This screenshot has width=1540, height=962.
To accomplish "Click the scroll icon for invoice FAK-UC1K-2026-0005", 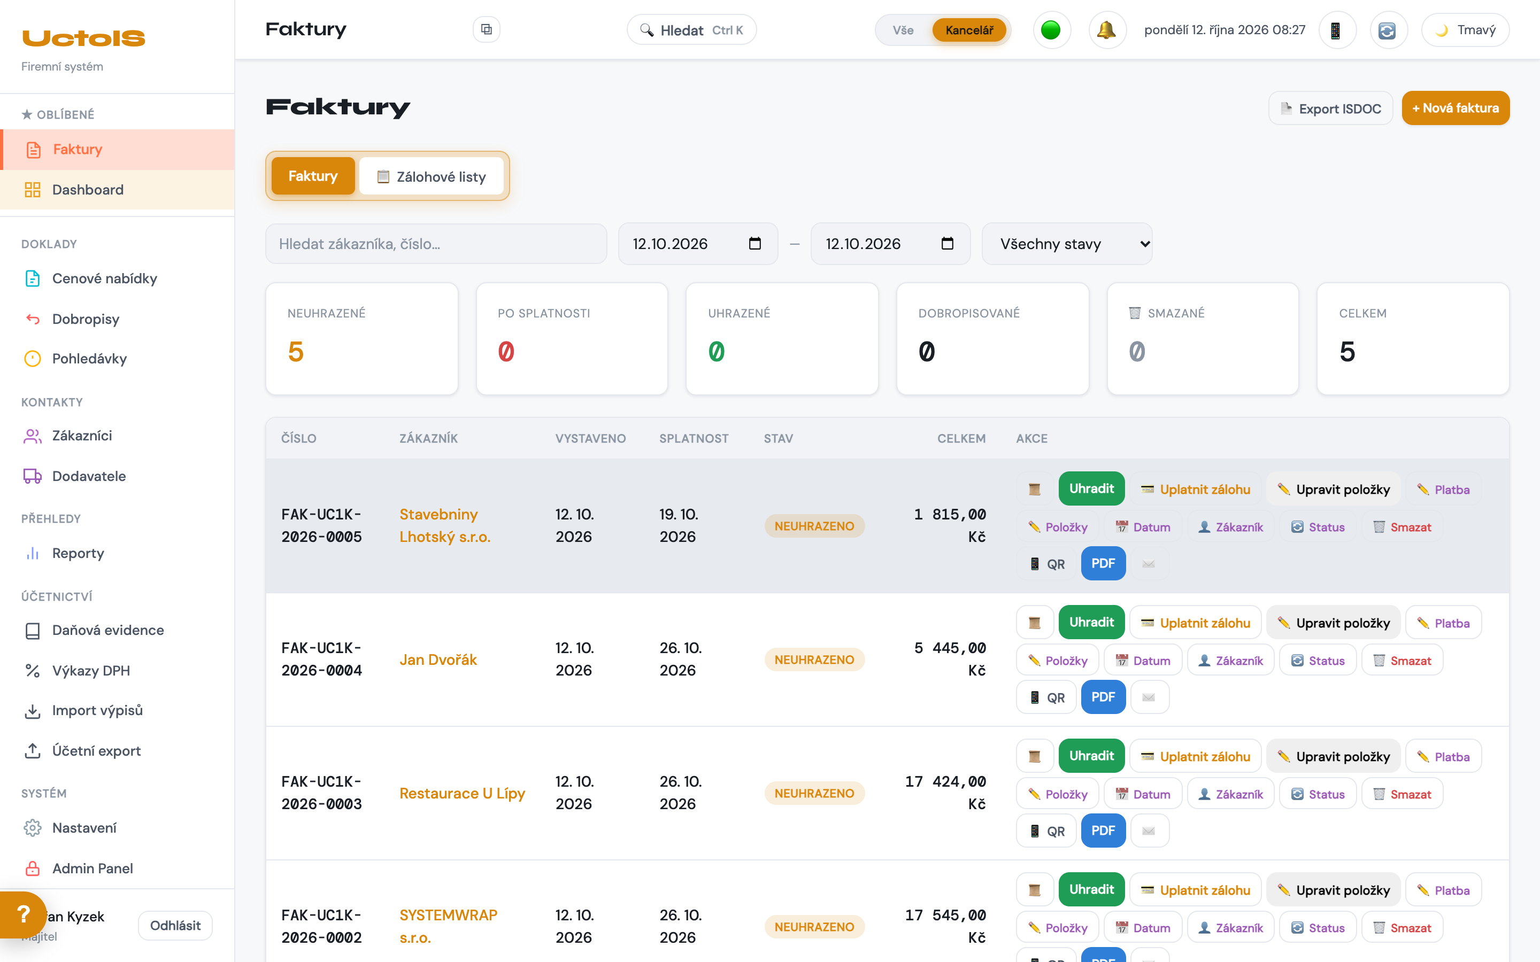I will [1035, 489].
